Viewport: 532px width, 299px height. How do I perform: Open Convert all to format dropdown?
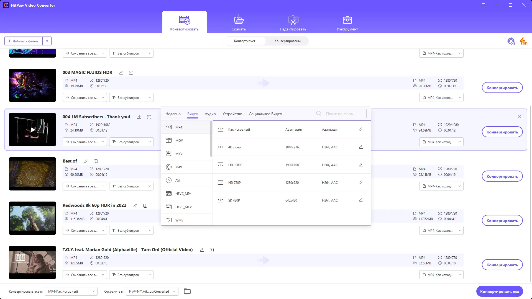coord(71,291)
